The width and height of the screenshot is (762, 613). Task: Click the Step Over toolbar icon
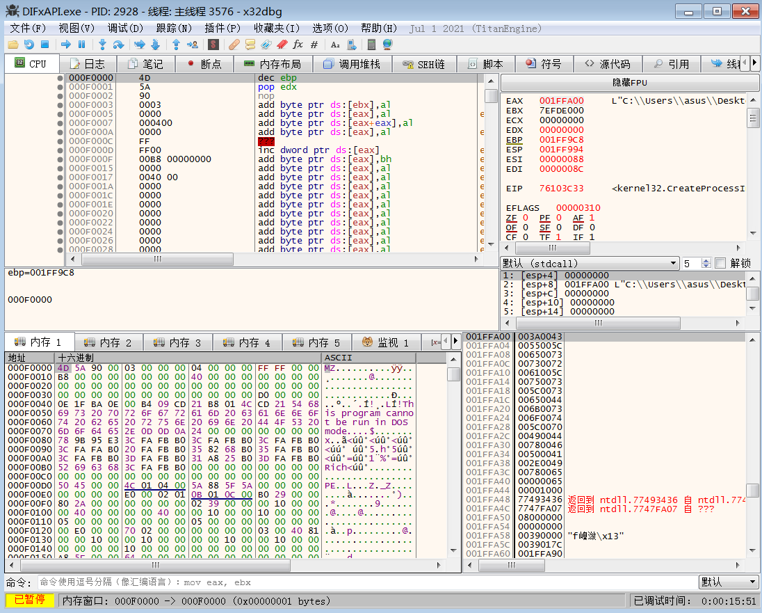click(x=118, y=44)
